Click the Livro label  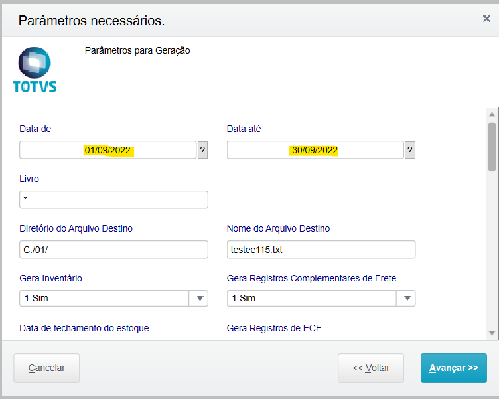29,179
